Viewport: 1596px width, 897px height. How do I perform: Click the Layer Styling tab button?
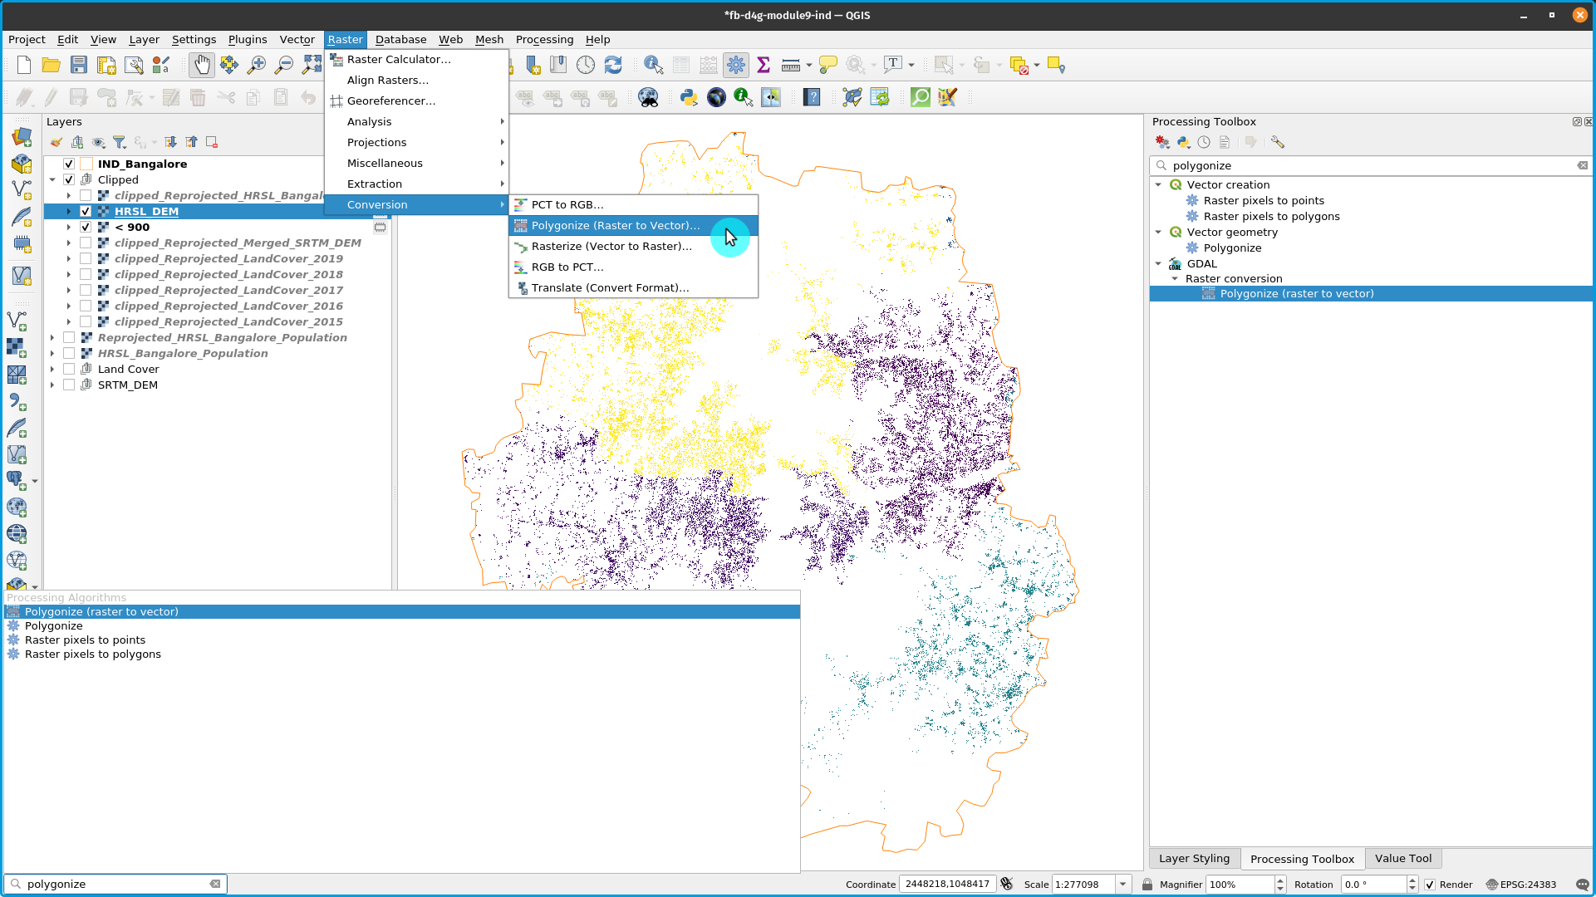click(1194, 858)
